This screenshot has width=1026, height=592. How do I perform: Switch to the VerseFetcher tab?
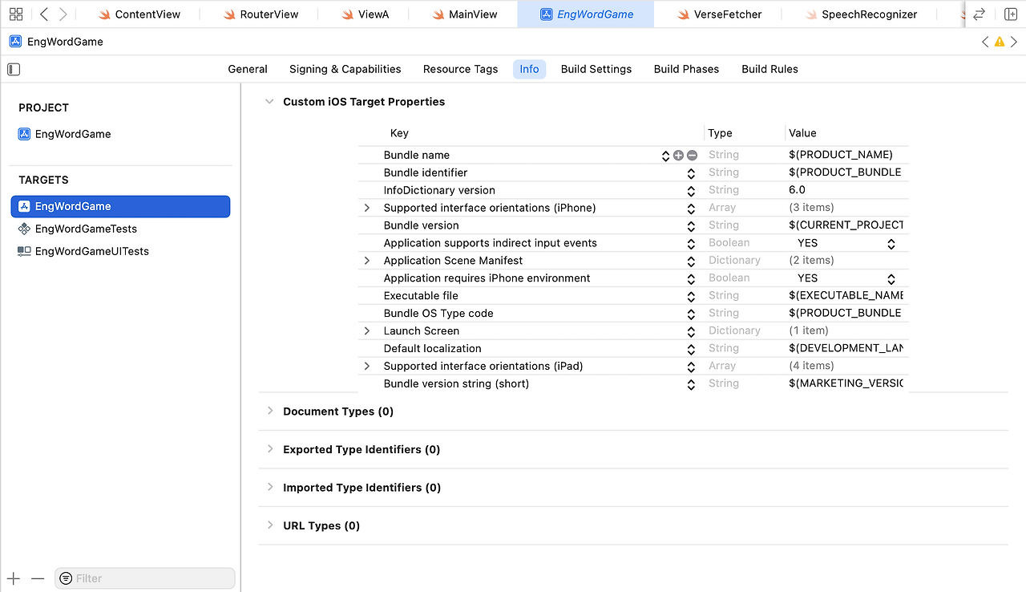pos(719,14)
